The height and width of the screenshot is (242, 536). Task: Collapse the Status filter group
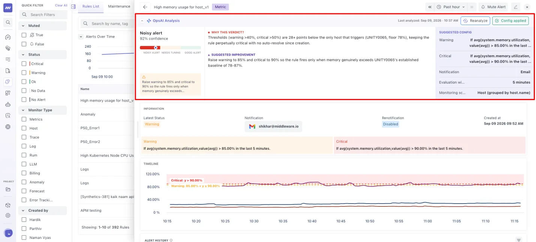point(24,55)
